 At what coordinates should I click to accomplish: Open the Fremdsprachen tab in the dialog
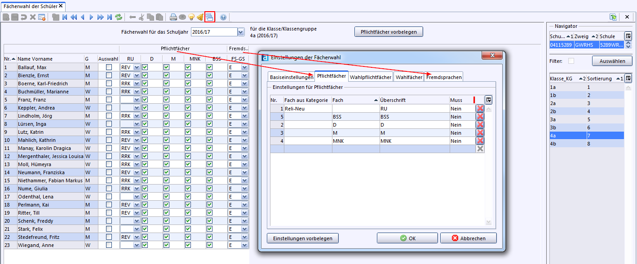[444, 77]
